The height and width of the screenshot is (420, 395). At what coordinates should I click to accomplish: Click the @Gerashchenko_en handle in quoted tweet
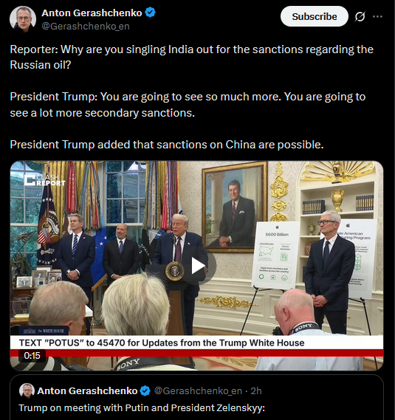point(198,391)
